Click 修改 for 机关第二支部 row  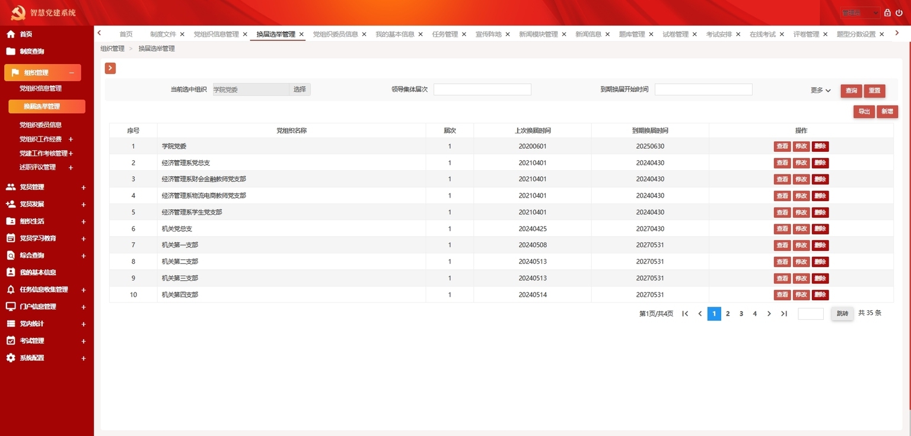coord(801,262)
